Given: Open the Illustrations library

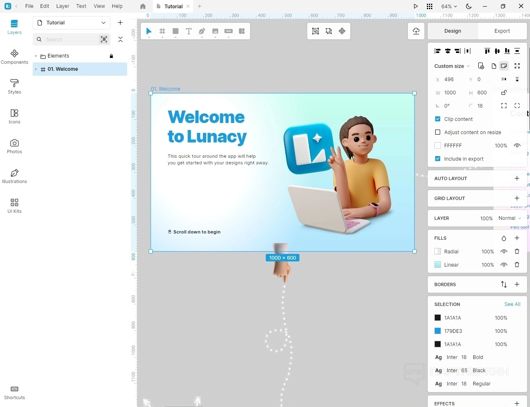Looking at the screenshot, I should (14, 176).
